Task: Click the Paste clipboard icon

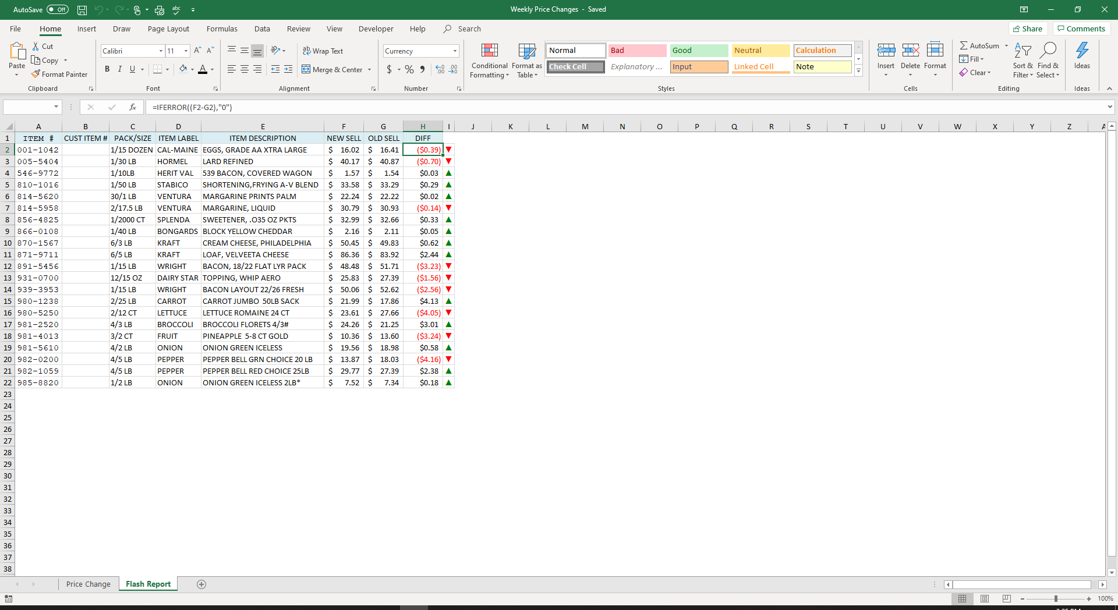Action: click(17, 51)
